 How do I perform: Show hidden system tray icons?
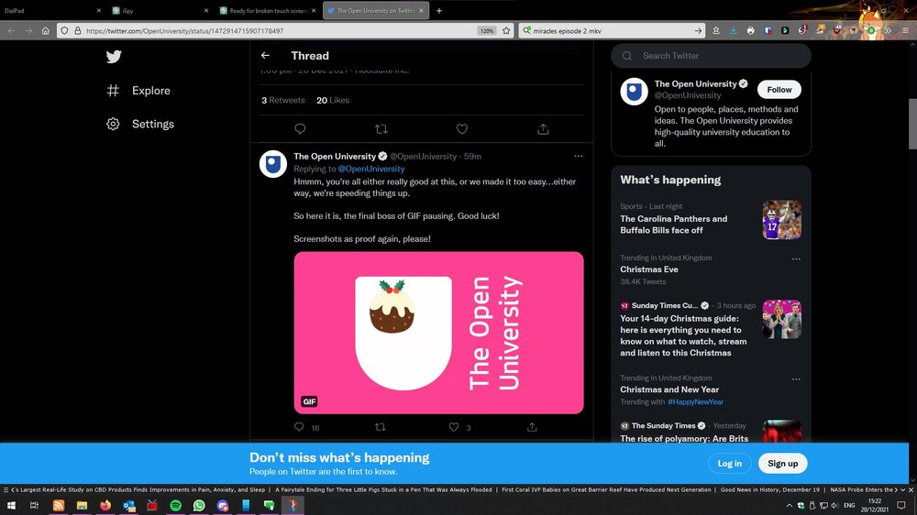[x=789, y=506]
